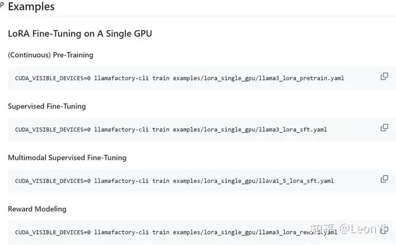This screenshot has width=396, height=245.
Task: Copy the llava1_5_lora_sft.yaml command
Action: point(384,179)
